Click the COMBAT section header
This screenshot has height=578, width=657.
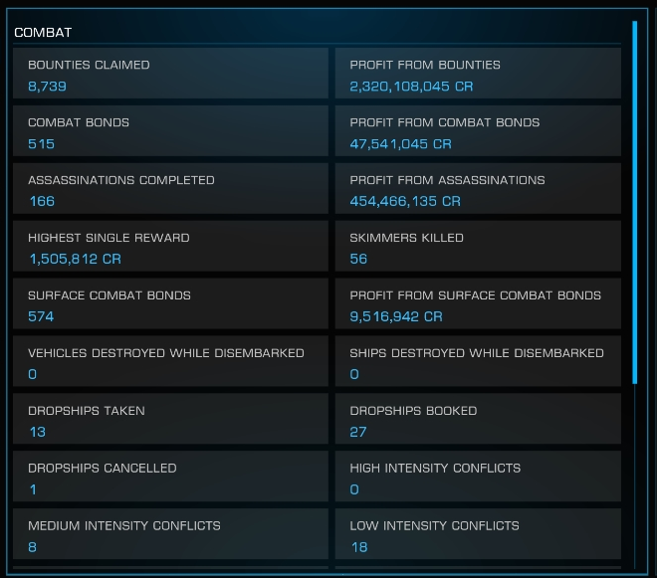(43, 33)
